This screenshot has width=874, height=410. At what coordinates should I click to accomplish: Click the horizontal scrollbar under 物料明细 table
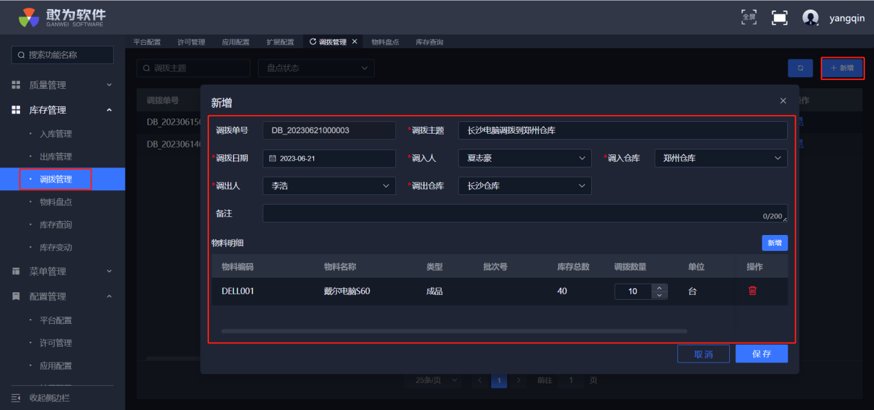454,331
